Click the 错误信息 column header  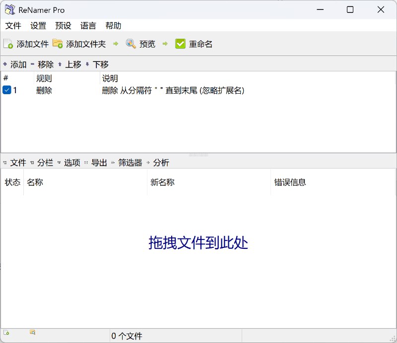pyautogui.click(x=332, y=182)
